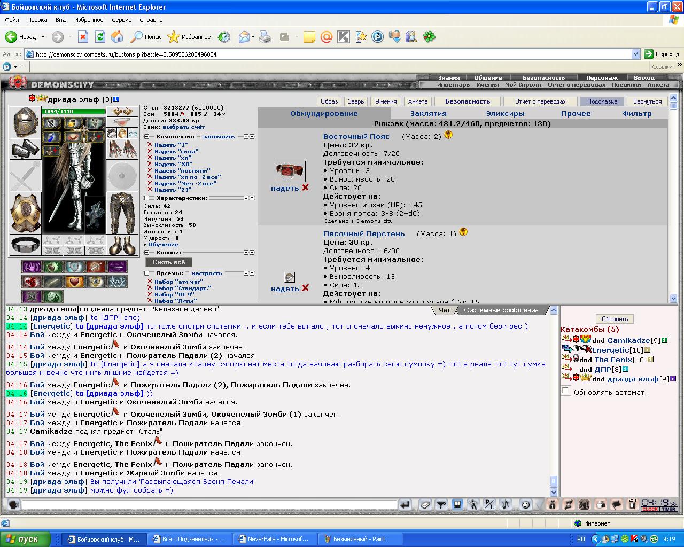Click the empty shield slot
This screenshot has height=547, width=684.
(x=122, y=176)
